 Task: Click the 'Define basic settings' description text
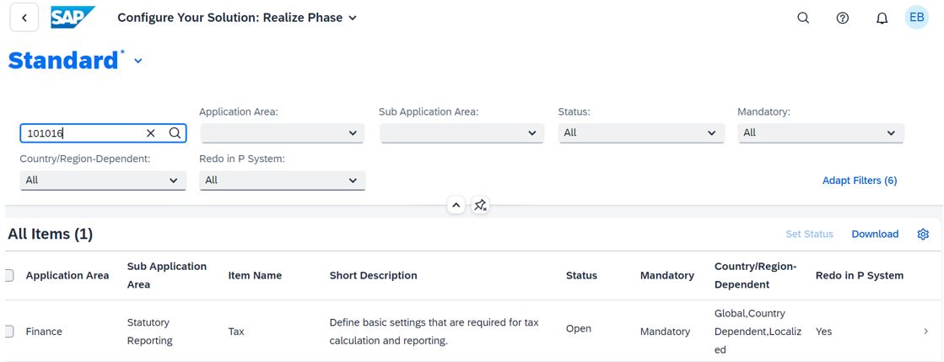(x=434, y=332)
